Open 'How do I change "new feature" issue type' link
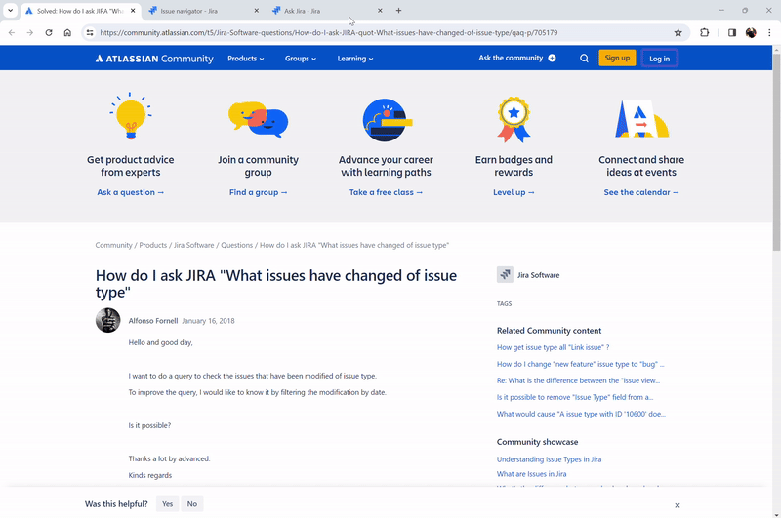The image size is (781, 518). (580, 364)
